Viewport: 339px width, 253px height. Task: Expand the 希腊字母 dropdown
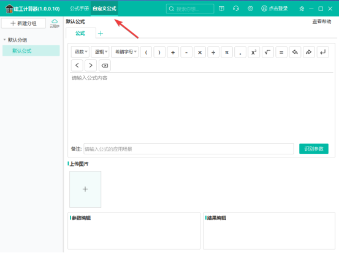point(124,52)
